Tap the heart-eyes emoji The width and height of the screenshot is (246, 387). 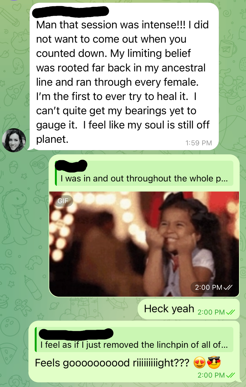(200, 363)
